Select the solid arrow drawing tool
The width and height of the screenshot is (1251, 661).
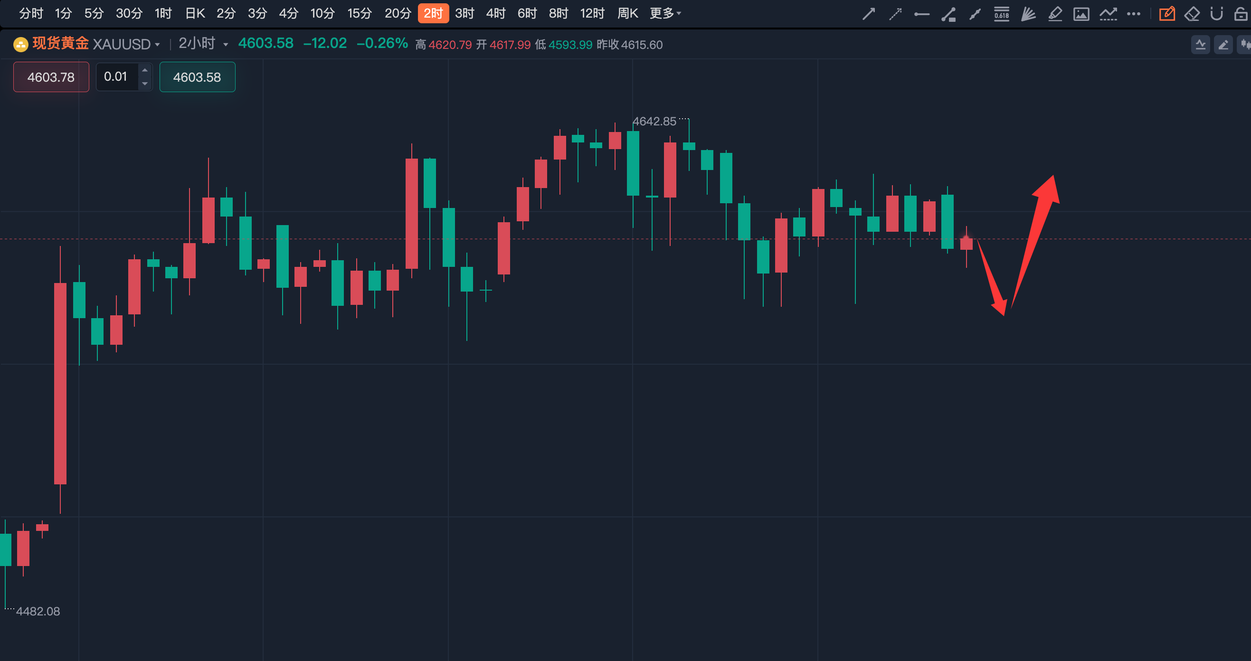tap(868, 14)
